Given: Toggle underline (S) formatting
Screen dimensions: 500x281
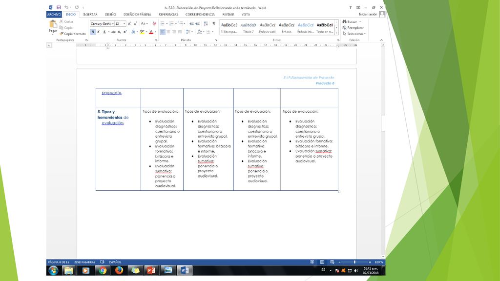Looking at the screenshot, I should pyautogui.click(x=104, y=32).
